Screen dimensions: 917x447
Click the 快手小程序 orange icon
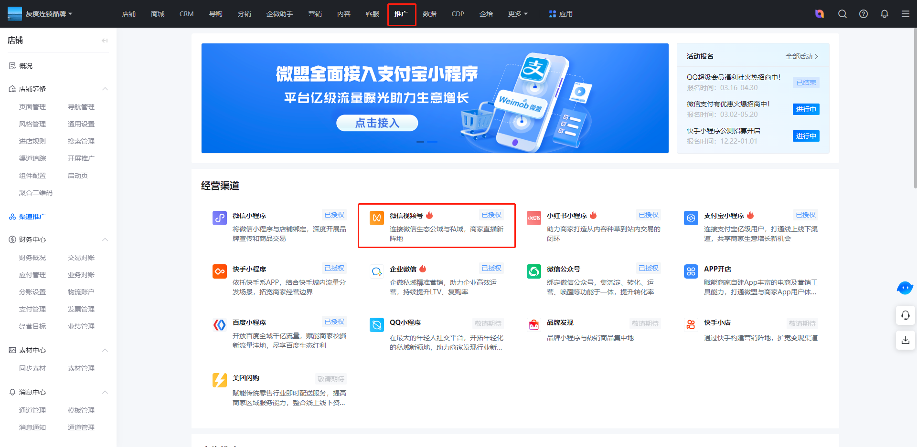[220, 271]
